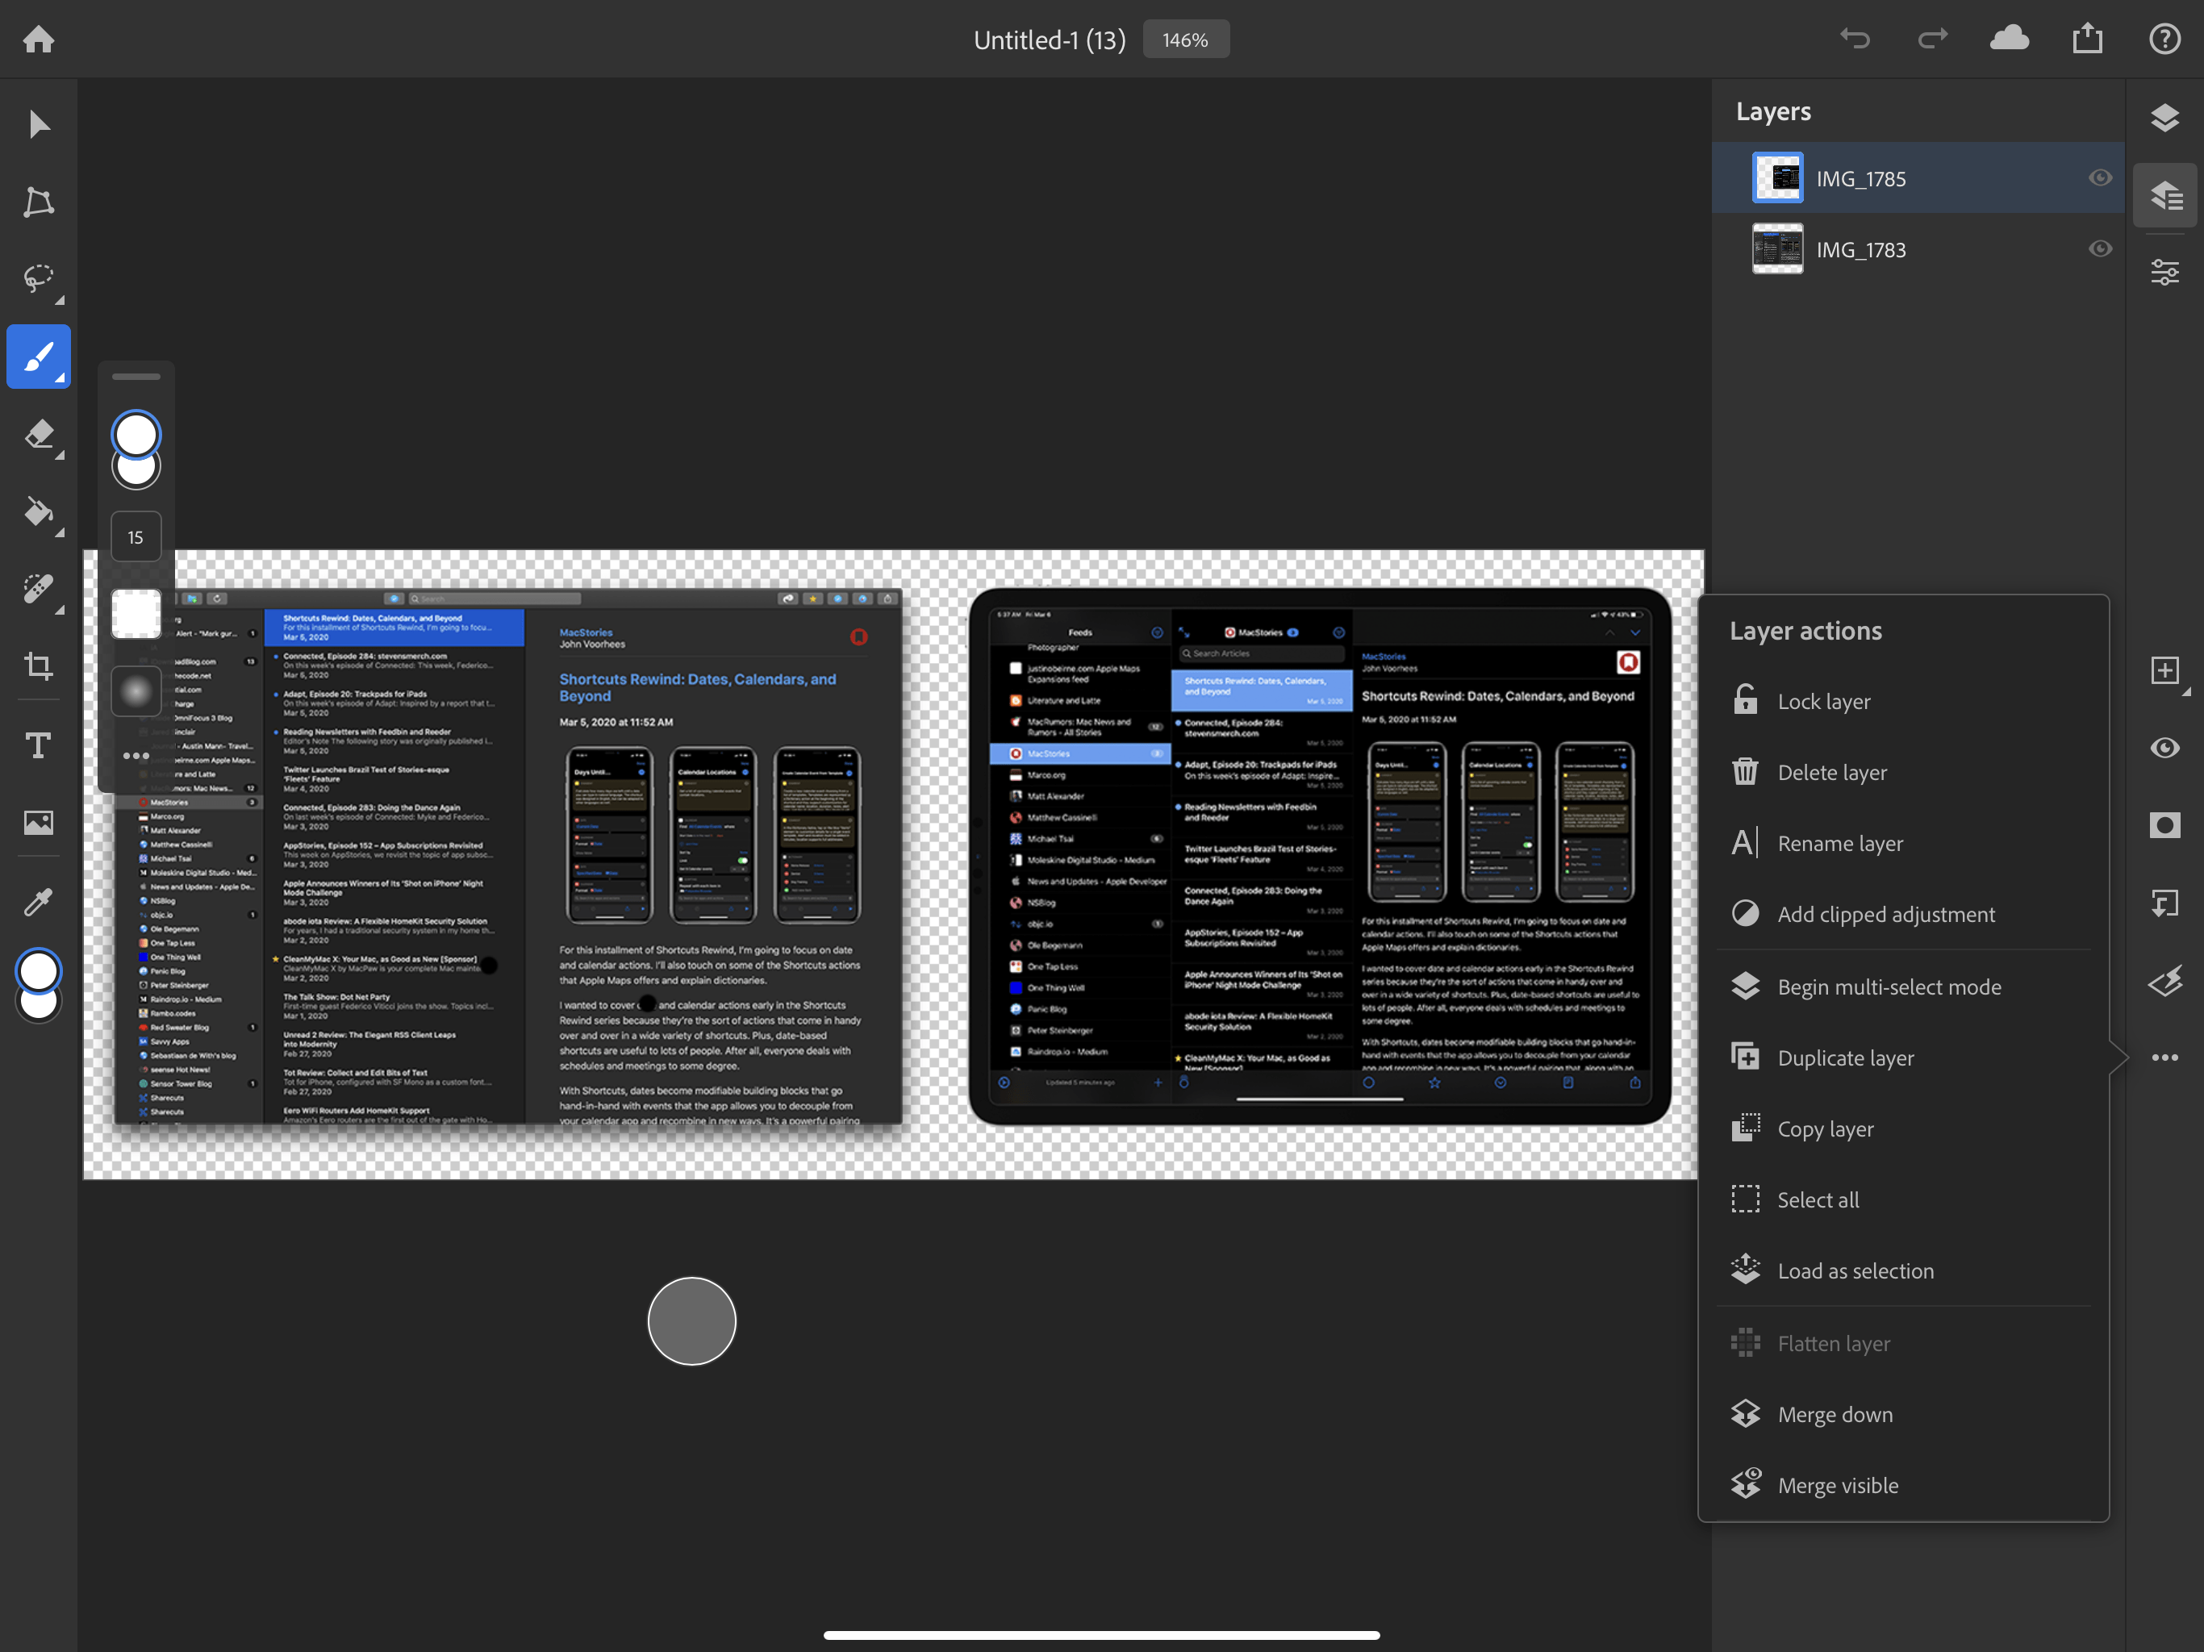Select the Brush tool
2204x1652 pixels.
pos(39,357)
